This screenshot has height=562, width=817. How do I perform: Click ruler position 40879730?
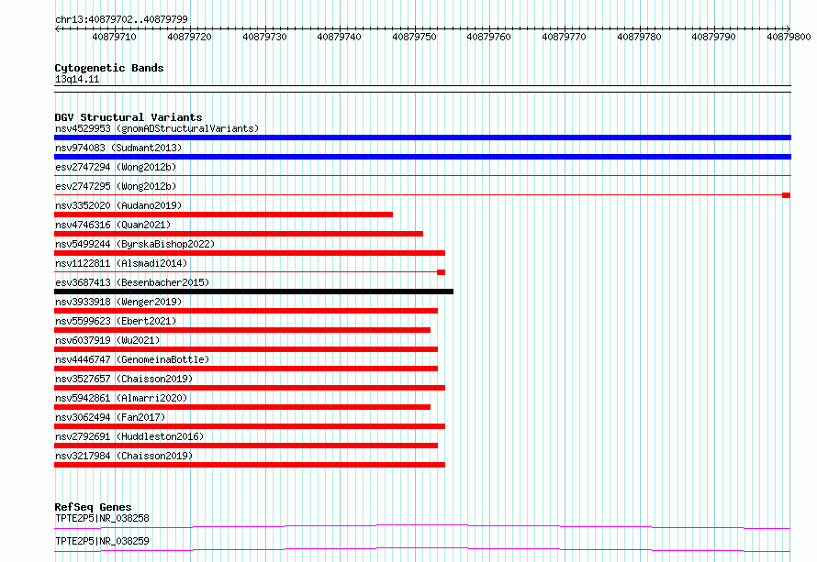(264, 37)
